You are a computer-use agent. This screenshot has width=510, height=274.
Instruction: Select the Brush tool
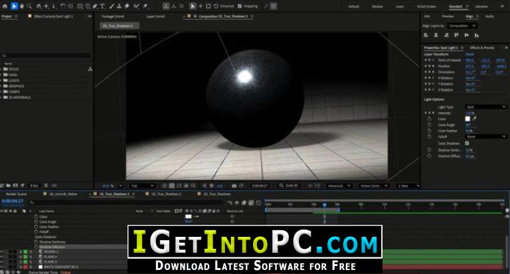112,6
